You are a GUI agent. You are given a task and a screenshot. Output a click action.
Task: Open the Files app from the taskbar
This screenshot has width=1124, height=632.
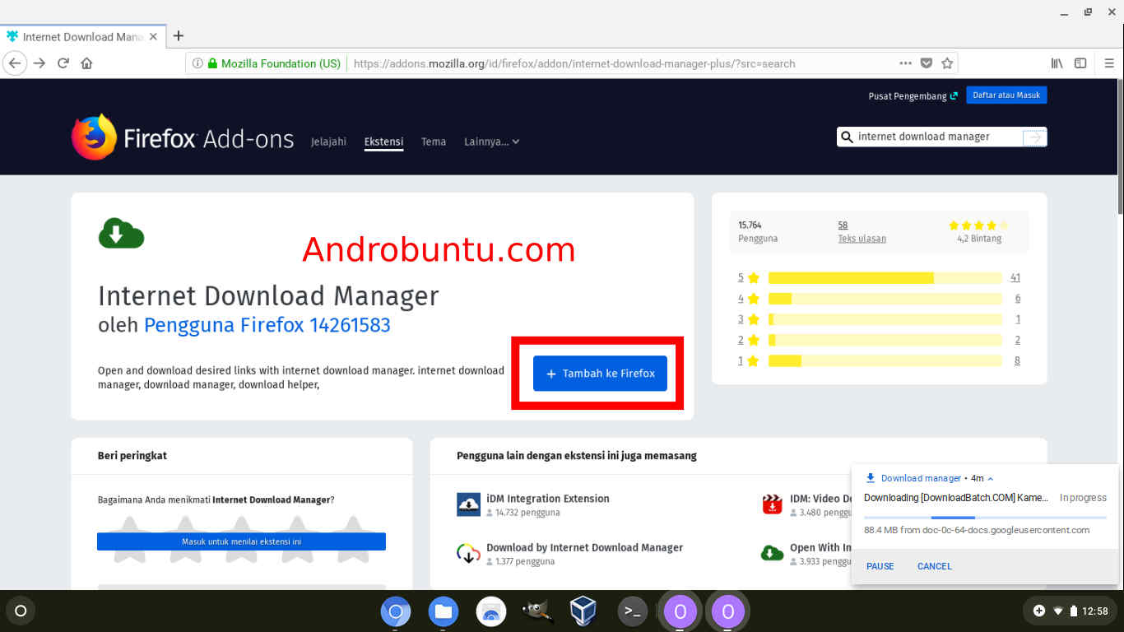[444, 611]
